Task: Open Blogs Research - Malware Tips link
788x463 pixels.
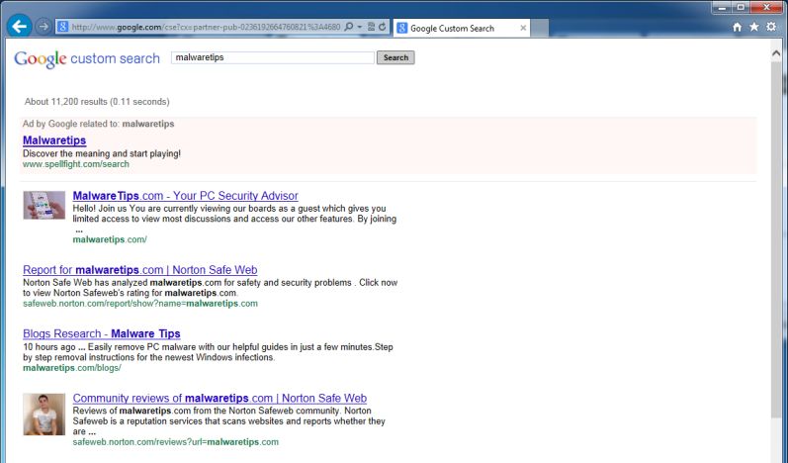Action: (102, 333)
